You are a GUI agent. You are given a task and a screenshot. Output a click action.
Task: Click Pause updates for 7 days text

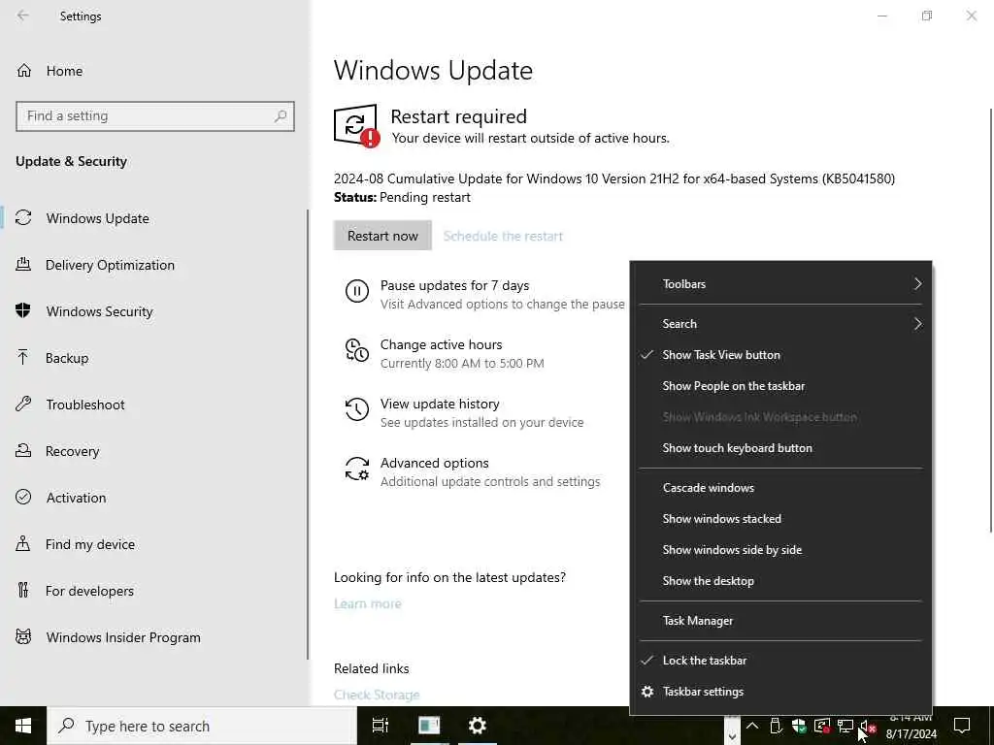pos(454,286)
